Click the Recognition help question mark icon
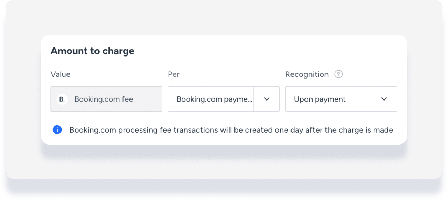 point(338,74)
